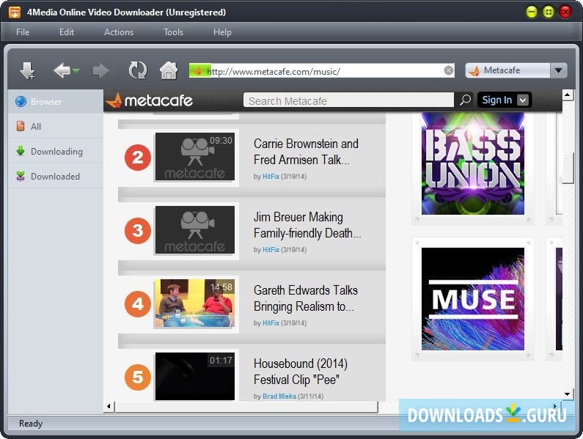Click the rank 3 orange badge
This screenshot has width=583, height=439.
click(x=138, y=230)
